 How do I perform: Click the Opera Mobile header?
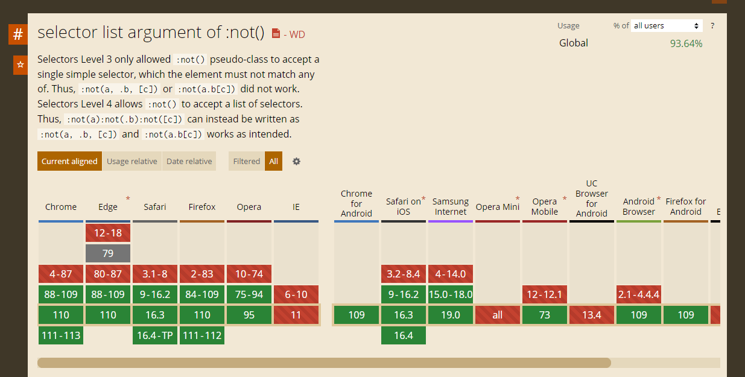pyautogui.click(x=545, y=206)
